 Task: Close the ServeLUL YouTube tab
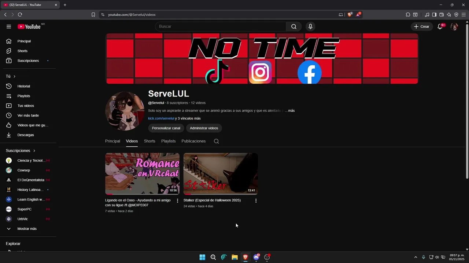(56, 5)
